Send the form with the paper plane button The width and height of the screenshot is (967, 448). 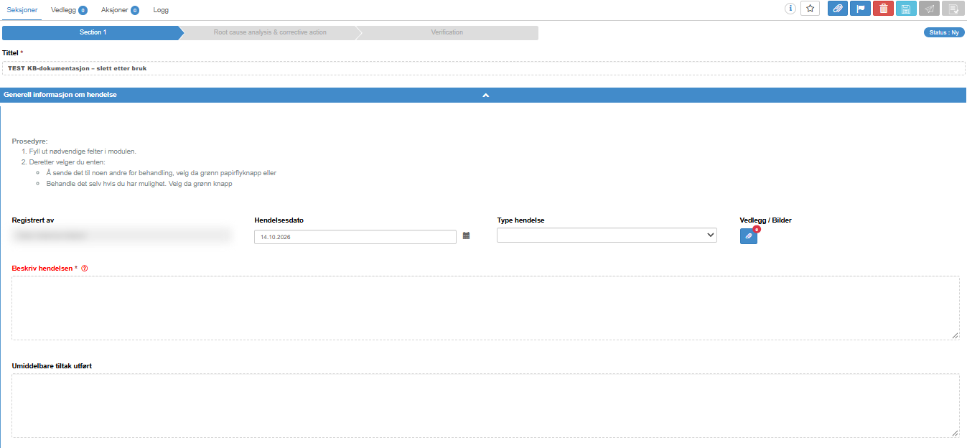[929, 9]
